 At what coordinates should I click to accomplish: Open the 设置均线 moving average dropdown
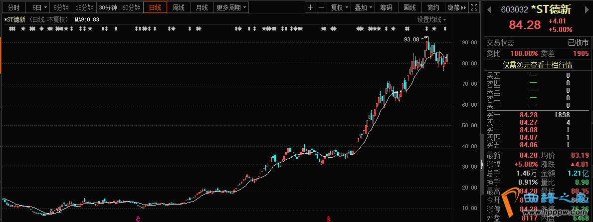coord(431,19)
